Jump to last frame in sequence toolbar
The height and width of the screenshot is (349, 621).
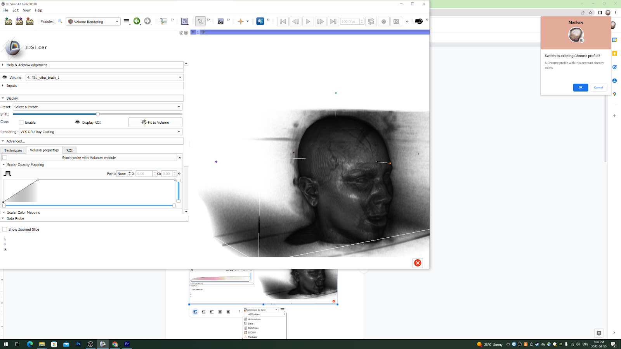pyautogui.click(x=333, y=21)
